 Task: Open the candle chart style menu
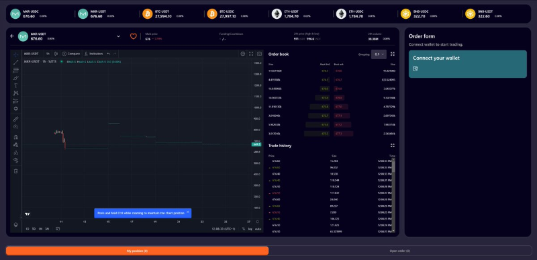(x=56, y=54)
